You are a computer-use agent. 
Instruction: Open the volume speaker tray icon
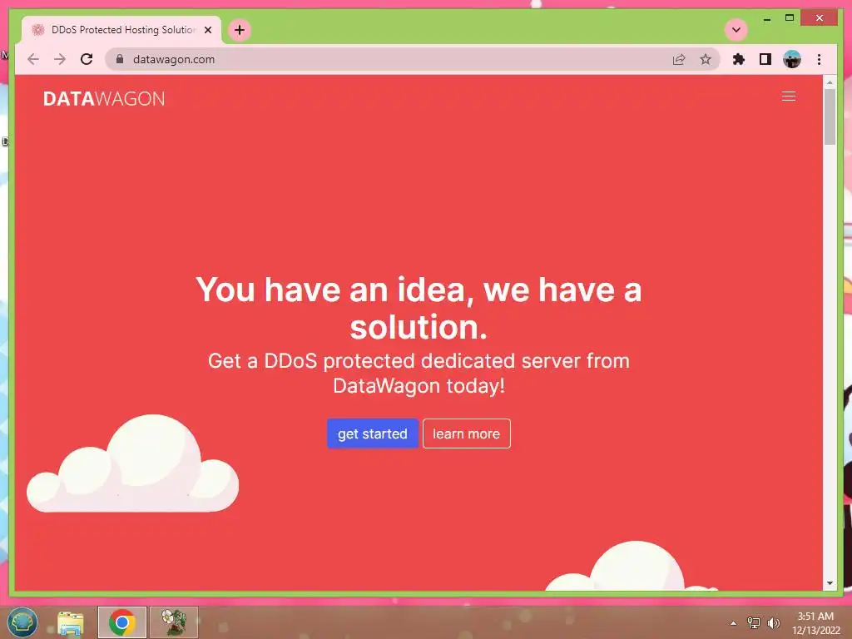point(773,622)
